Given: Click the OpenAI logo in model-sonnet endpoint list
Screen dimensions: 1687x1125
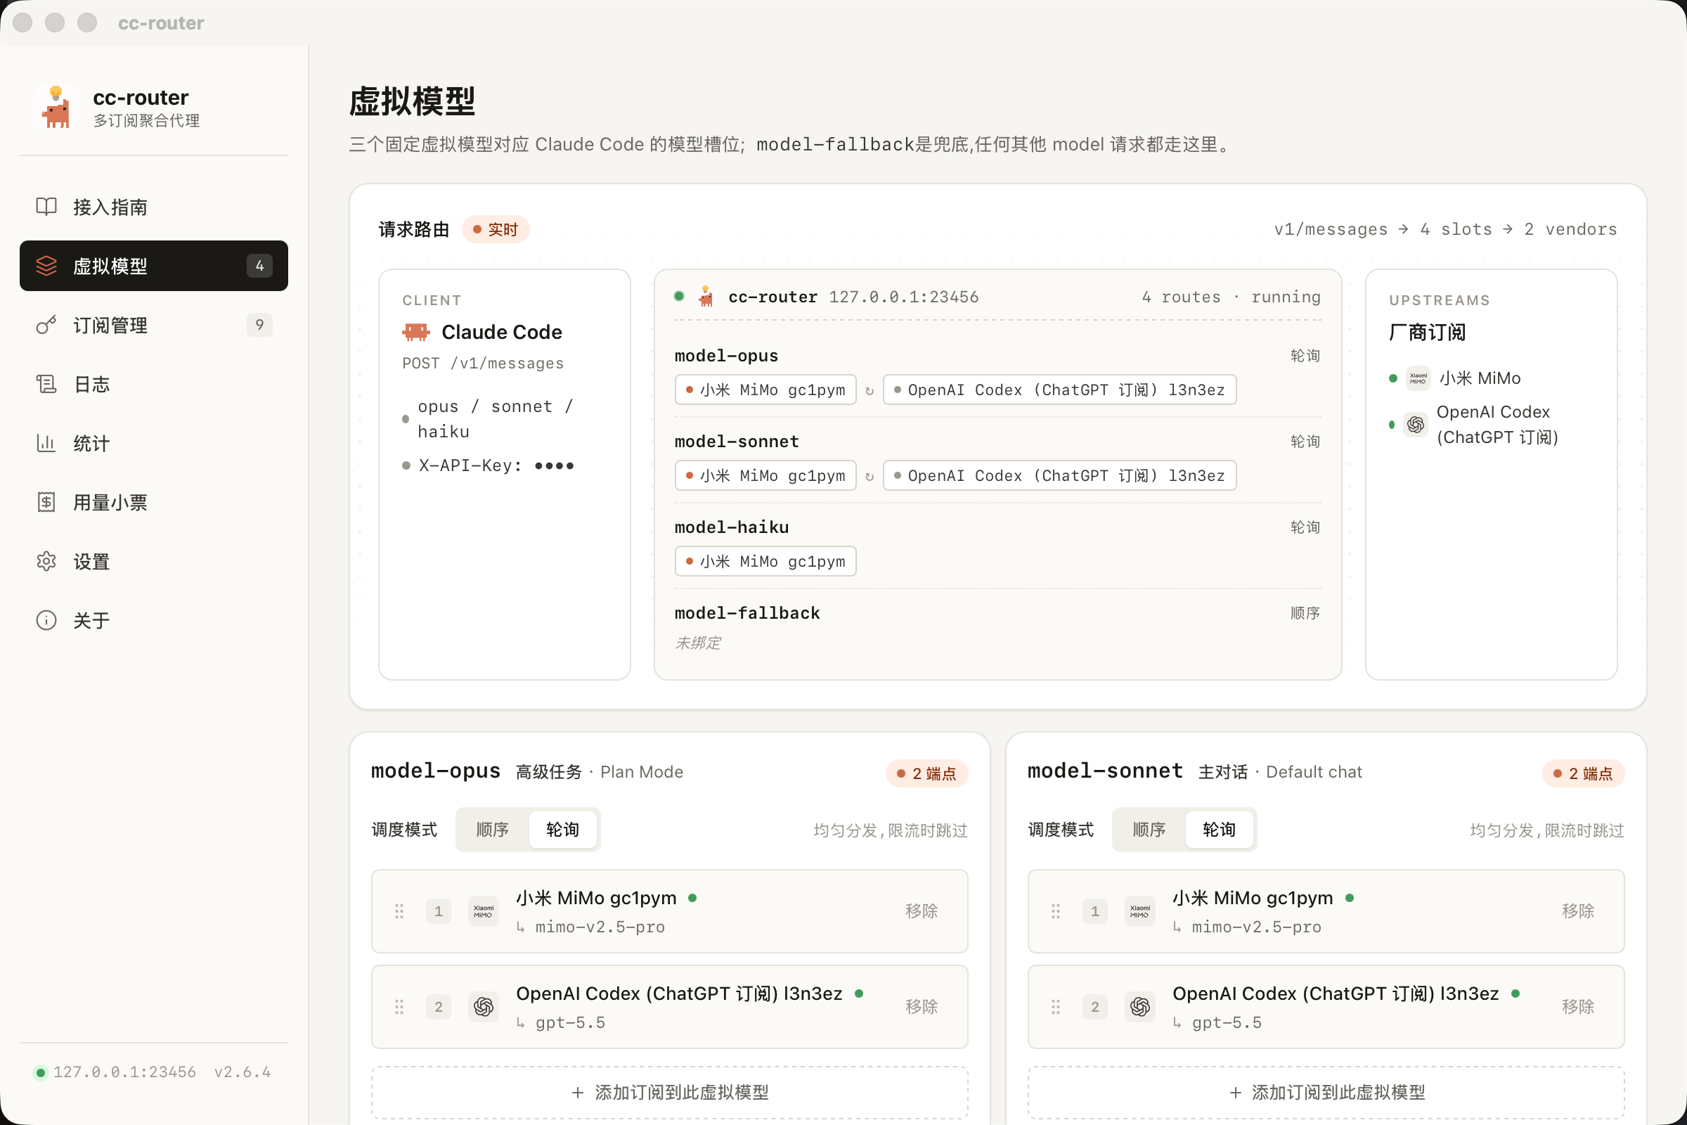Looking at the screenshot, I should [x=1139, y=1007].
